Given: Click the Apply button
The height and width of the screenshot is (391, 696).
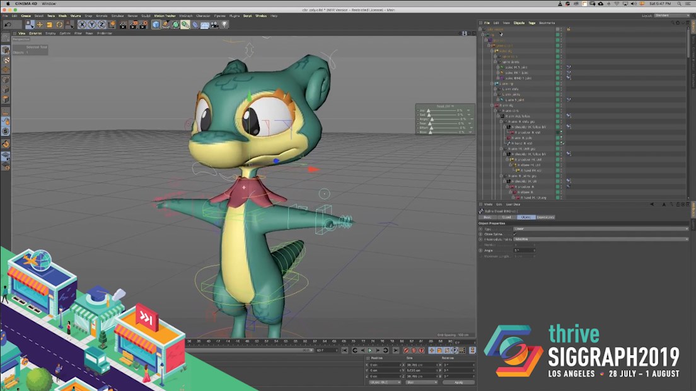Looking at the screenshot, I should click(458, 382).
